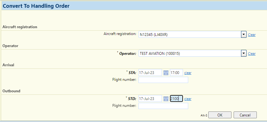Click the Convert To Handling Order title bar
The height and width of the screenshot is (122, 267).
coord(134,6)
